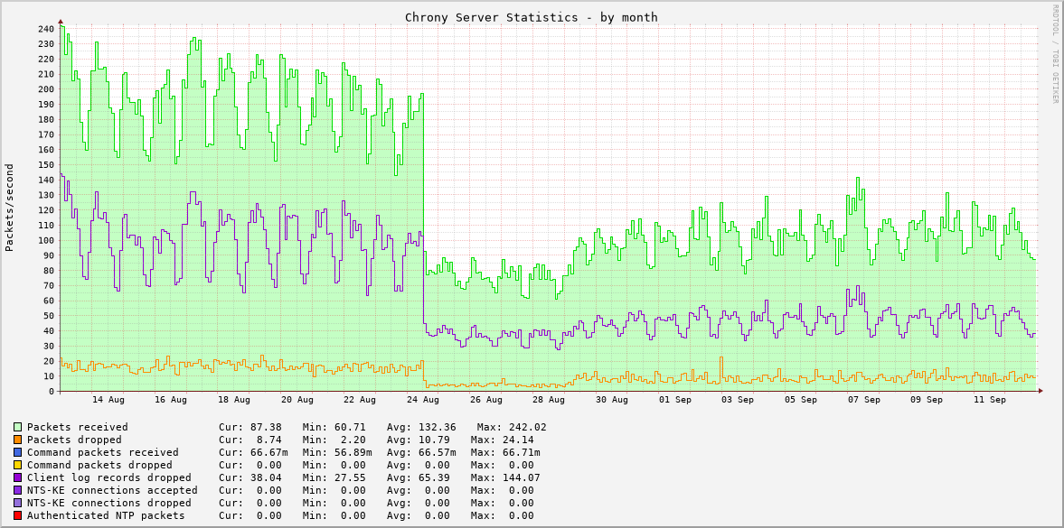Click the 18 Aug x-axis date label

(x=234, y=400)
